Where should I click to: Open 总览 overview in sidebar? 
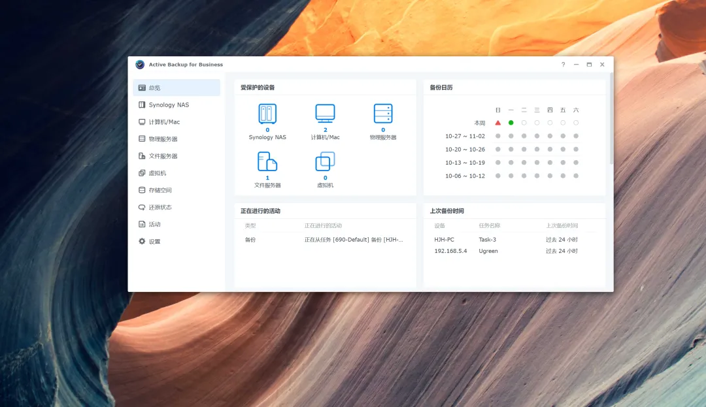[x=176, y=88]
